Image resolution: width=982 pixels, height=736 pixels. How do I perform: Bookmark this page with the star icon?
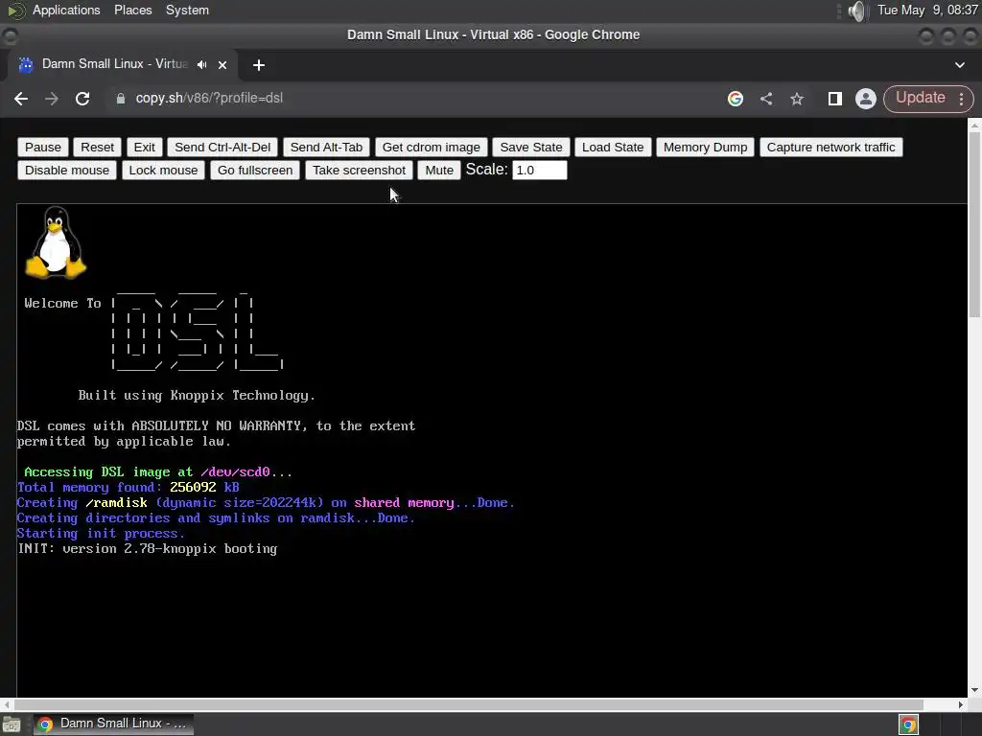[797, 99]
